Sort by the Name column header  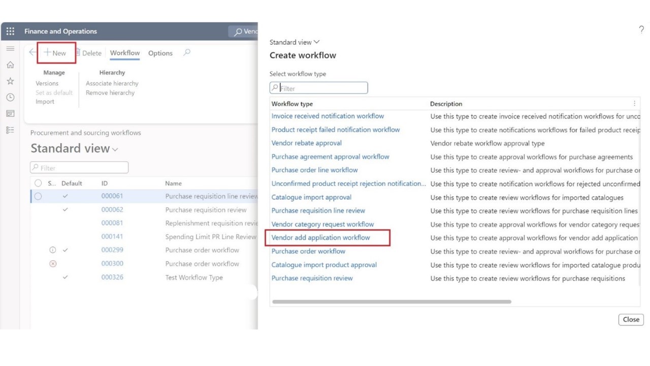(173, 184)
